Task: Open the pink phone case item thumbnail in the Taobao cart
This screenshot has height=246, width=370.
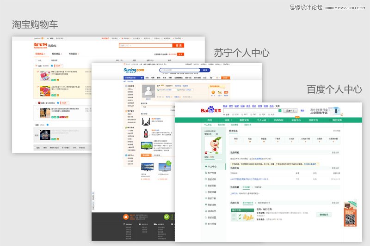Action: coord(45,76)
